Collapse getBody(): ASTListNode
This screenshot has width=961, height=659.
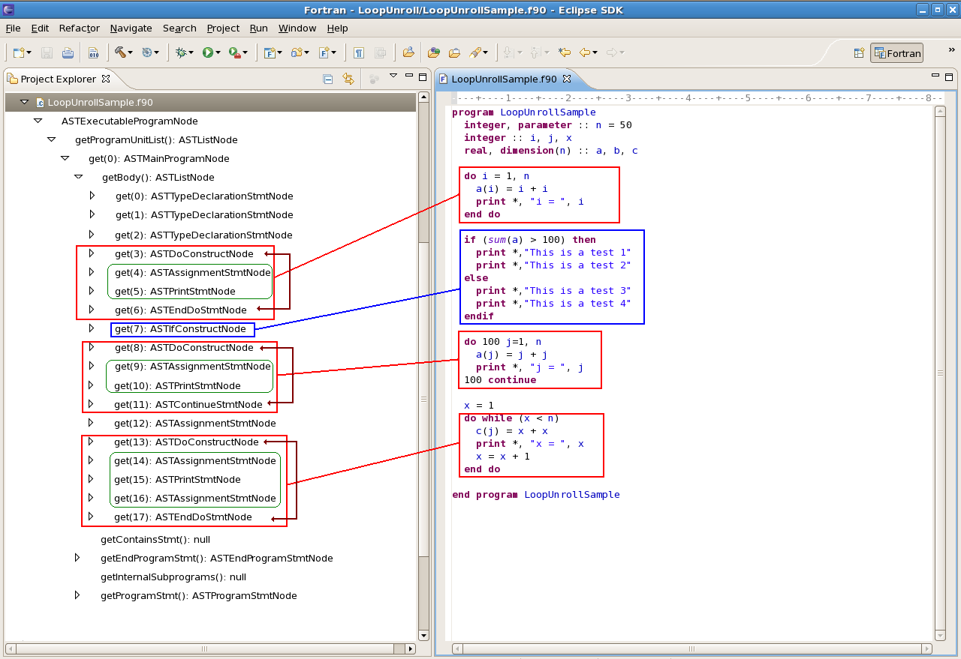(78, 177)
